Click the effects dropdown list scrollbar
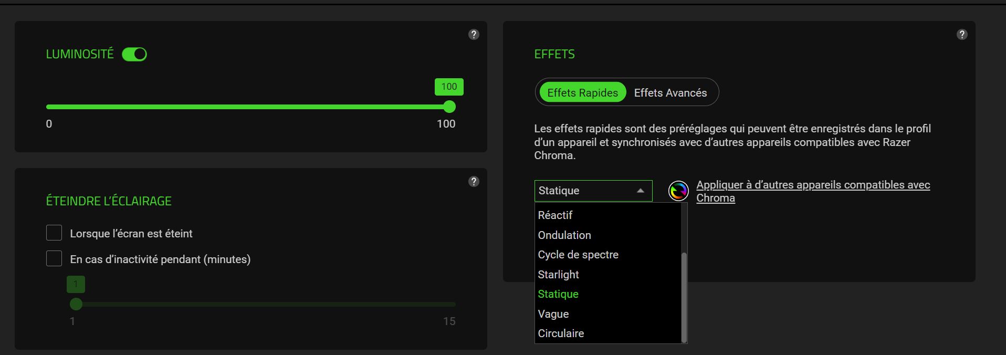Screen dimensions: 1006x355 tap(684, 297)
